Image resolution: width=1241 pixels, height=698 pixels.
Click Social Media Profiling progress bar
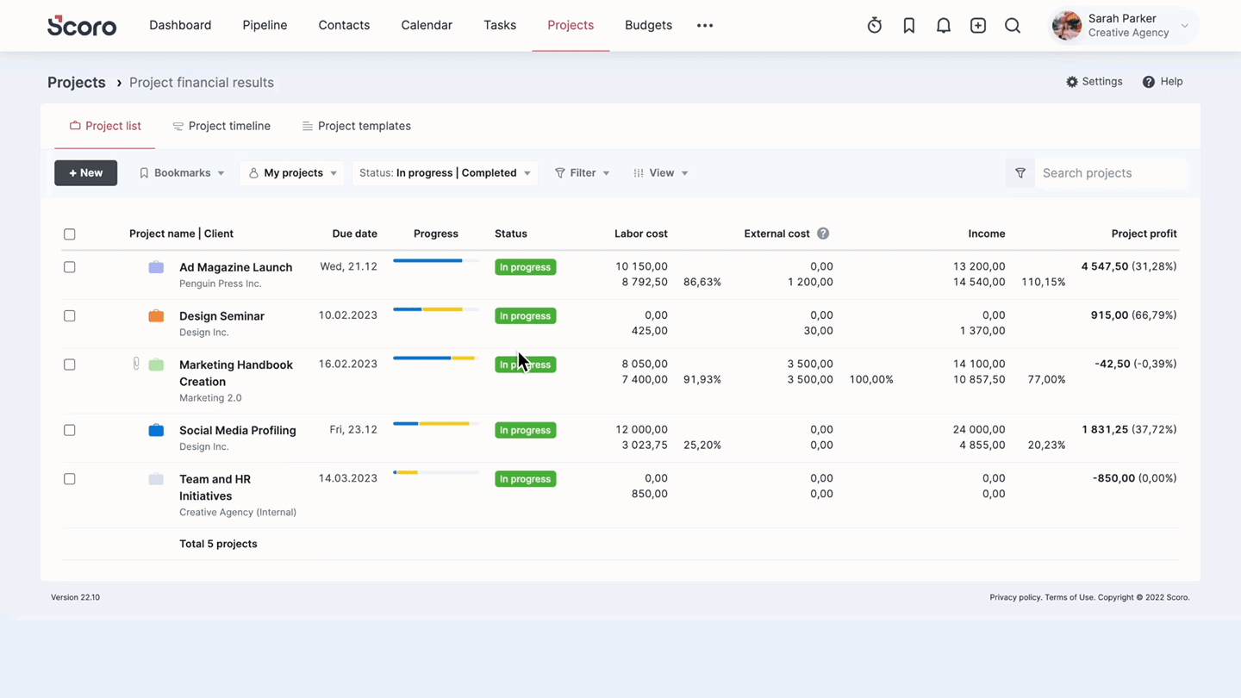click(436, 424)
